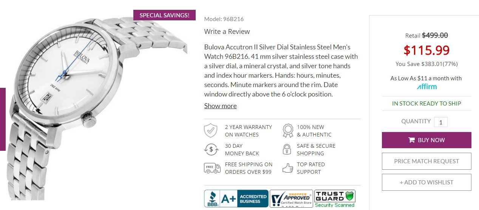The height and width of the screenshot is (210, 479).
Task: Click the cart icon on Buy Now
Action: [412, 140]
